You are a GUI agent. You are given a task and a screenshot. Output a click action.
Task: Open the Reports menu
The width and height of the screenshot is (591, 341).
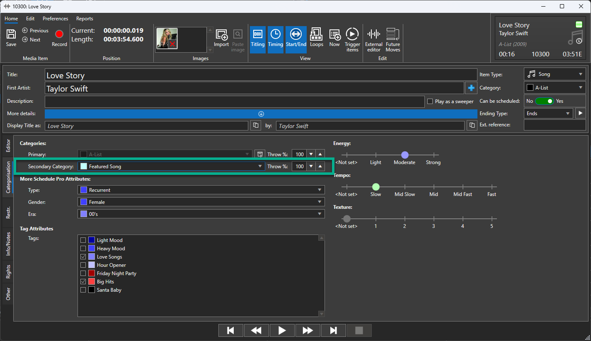point(85,19)
